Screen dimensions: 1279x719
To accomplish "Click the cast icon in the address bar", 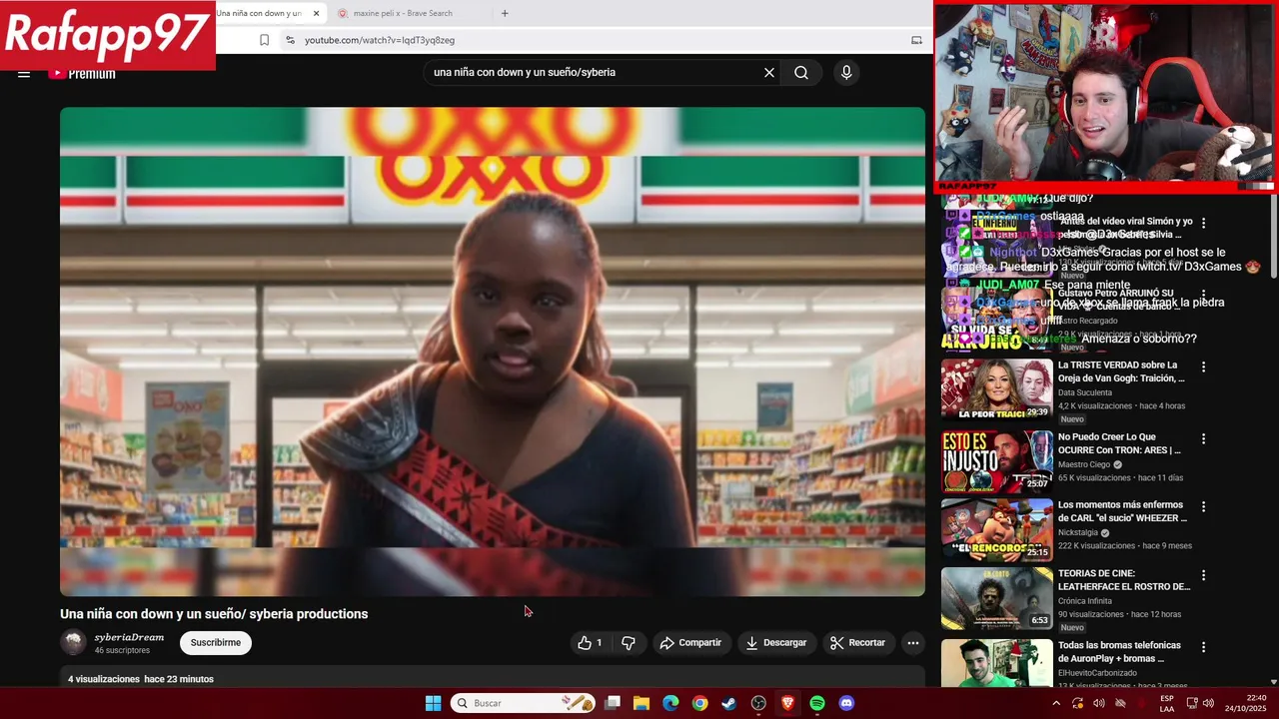I will tap(916, 40).
